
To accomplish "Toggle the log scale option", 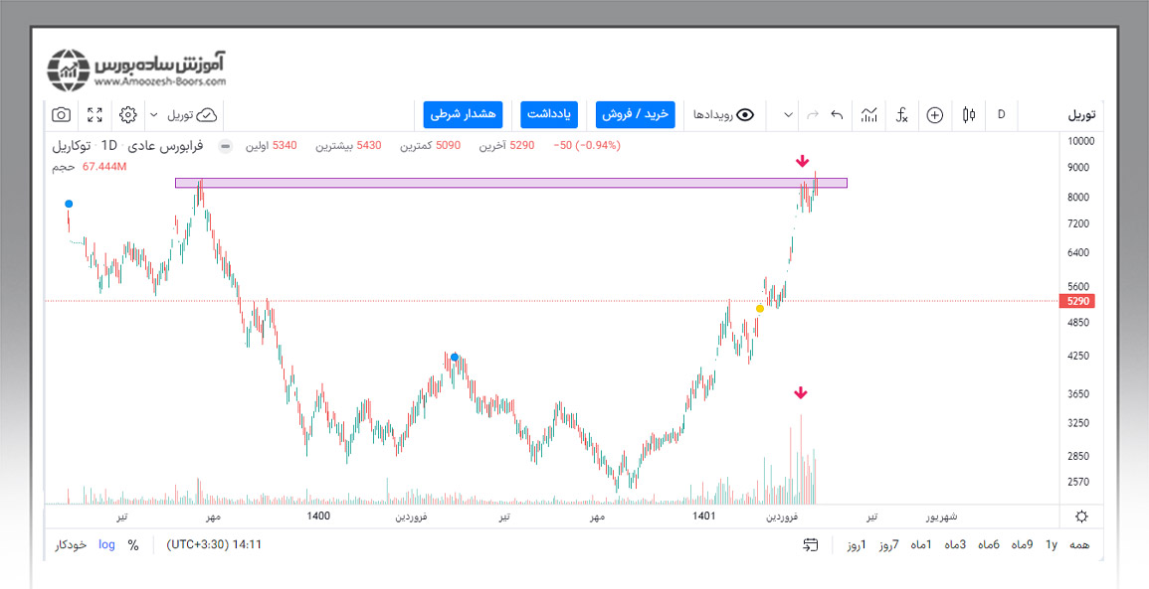I will (106, 544).
